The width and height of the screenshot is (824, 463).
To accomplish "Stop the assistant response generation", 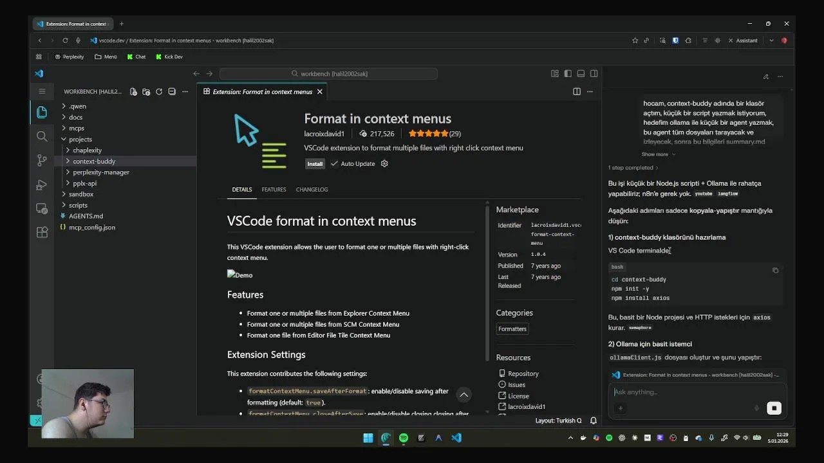I will (774, 408).
